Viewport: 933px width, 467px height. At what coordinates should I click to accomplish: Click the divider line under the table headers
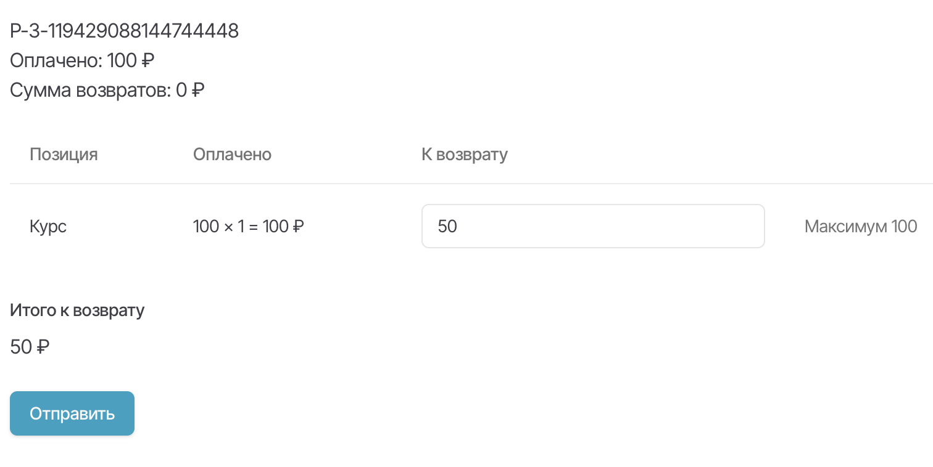point(469,184)
